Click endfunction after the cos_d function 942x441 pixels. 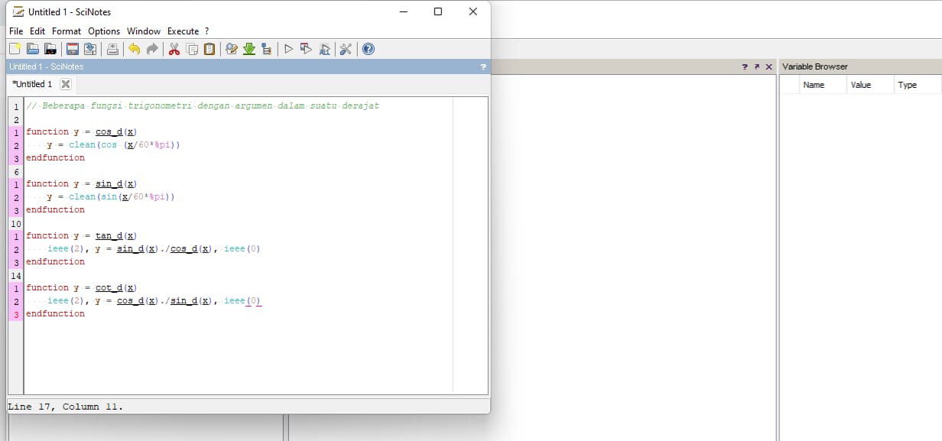[55, 157]
